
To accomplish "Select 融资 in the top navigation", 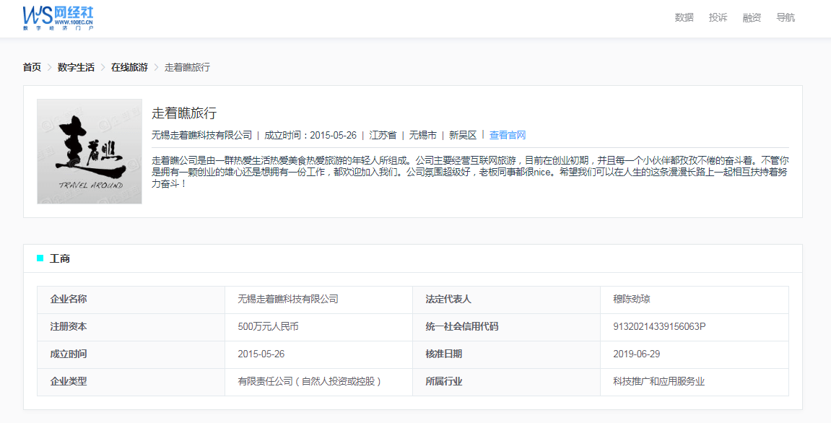I will 752,18.
